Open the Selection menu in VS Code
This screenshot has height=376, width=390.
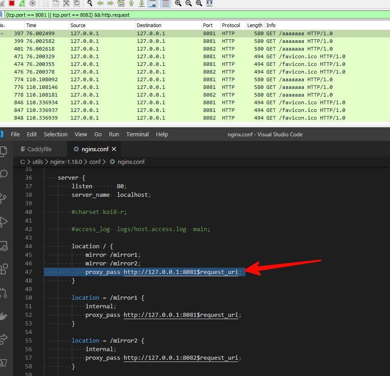point(56,135)
